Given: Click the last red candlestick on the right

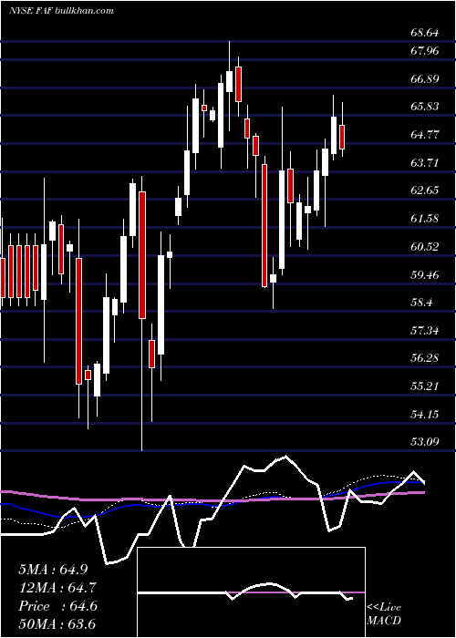Looking at the screenshot, I should 342,137.
